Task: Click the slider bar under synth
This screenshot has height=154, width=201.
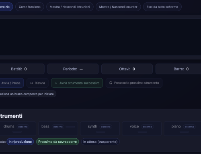Action: point(100,132)
